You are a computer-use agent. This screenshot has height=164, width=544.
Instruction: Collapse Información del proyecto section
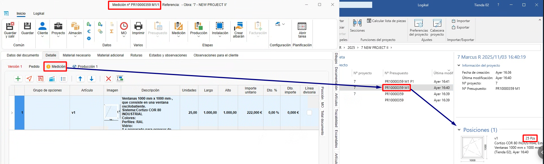pyautogui.click(x=459, y=65)
